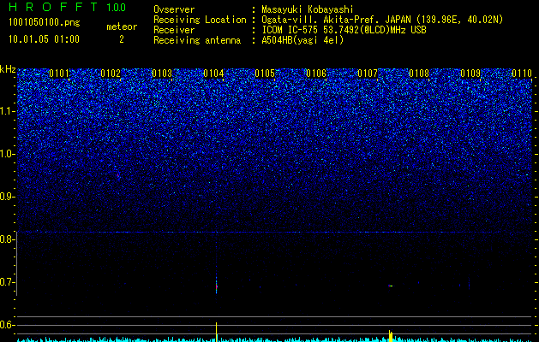Click time marker 0103
The height and width of the screenshot is (342, 539).
tap(162, 74)
